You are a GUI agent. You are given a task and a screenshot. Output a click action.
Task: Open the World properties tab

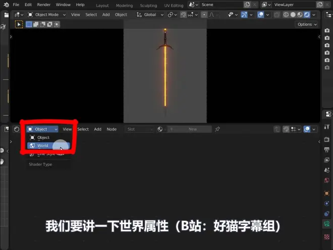click(x=327, y=180)
